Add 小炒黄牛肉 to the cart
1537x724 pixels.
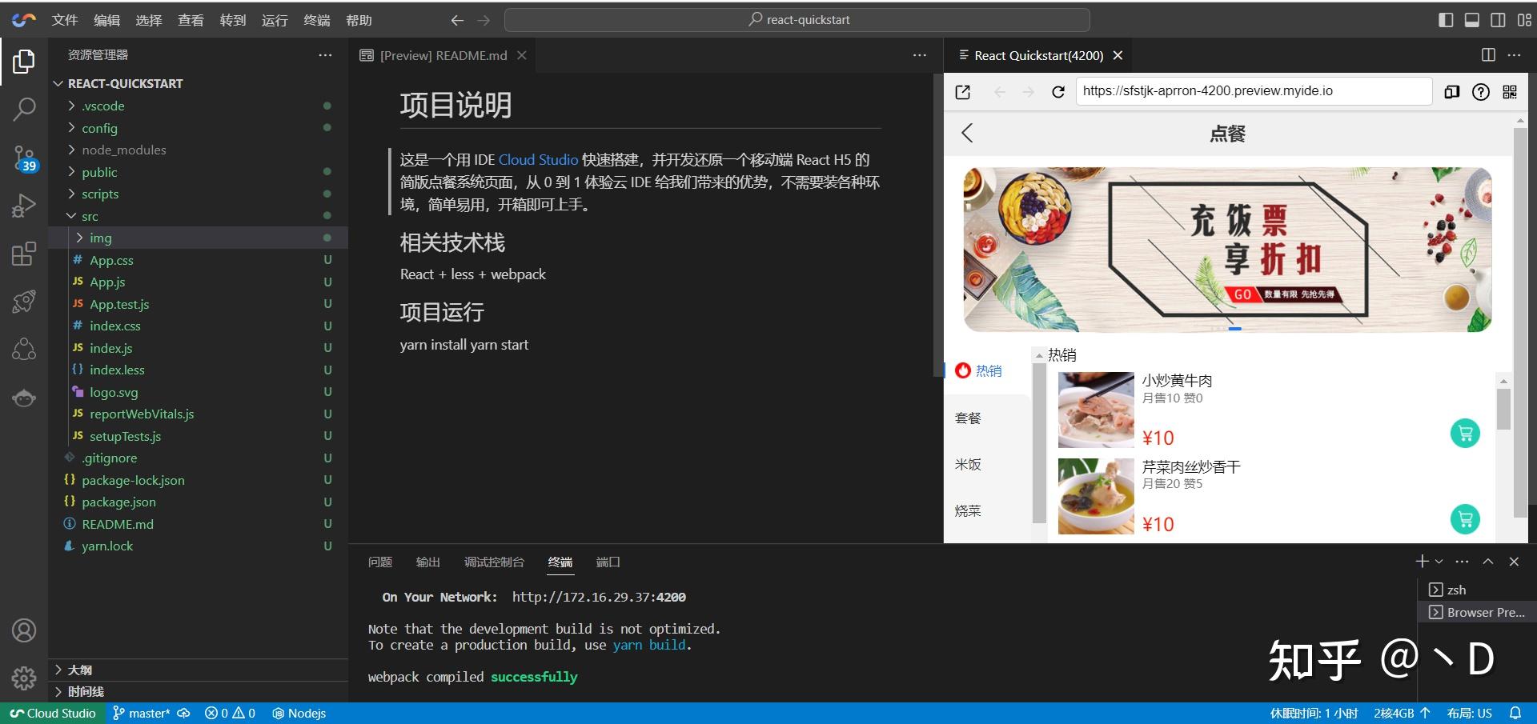tap(1464, 433)
